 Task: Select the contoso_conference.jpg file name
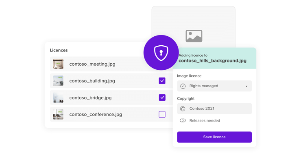pos(96,115)
